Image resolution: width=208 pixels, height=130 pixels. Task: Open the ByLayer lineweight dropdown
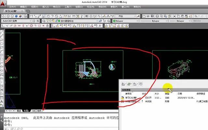coord(189,21)
